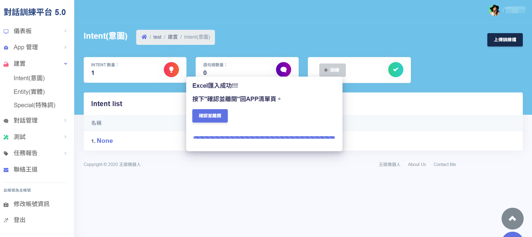Screen dimensions: 532x237
Task: Collapse the 建置 menu chevron
Action: (x=66, y=64)
